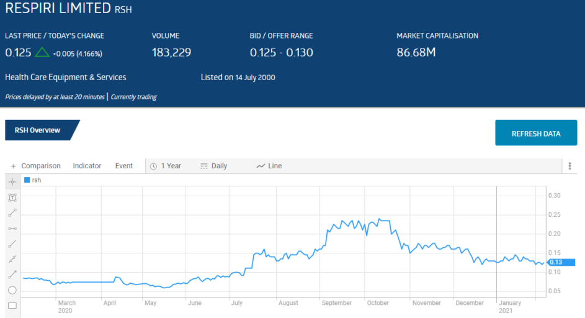
Task: Click the +0.005 (4.166%) change value
Action: [78, 54]
